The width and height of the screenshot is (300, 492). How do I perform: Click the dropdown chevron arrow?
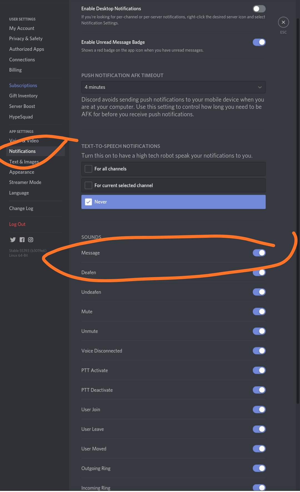[260, 87]
